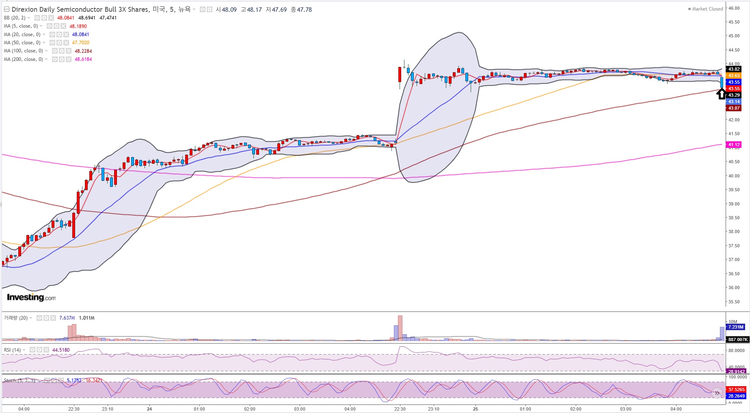Remove the MA (5, close, 0) indicator
The width and height of the screenshot is (750, 413).
(x=63, y=26)
